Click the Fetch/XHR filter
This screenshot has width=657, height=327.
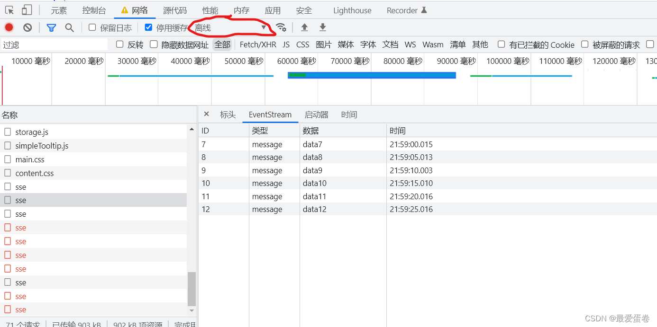click(257, 44)
